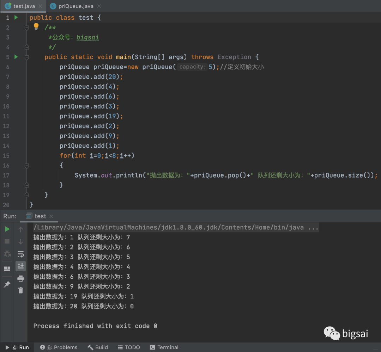This screenshot has height=352, width=381.
Task: Click the Exception keyword on line 5
Action: (x=234, y=57)
